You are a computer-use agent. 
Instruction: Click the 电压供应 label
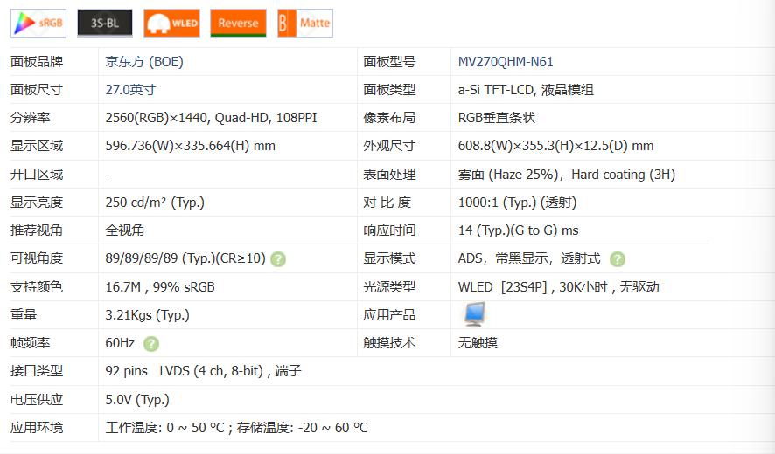coord(37,400)
